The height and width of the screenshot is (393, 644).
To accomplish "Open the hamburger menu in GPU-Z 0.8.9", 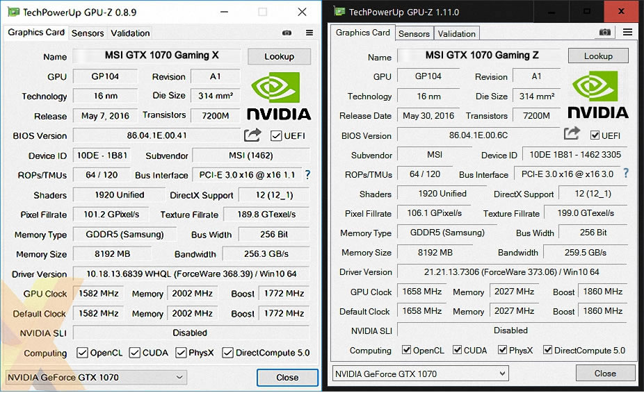I will (309, 33).
